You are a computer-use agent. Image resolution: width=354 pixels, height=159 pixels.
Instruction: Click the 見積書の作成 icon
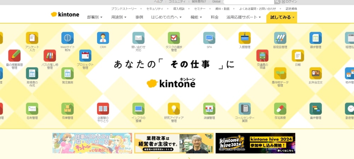[x=32, y=73]
